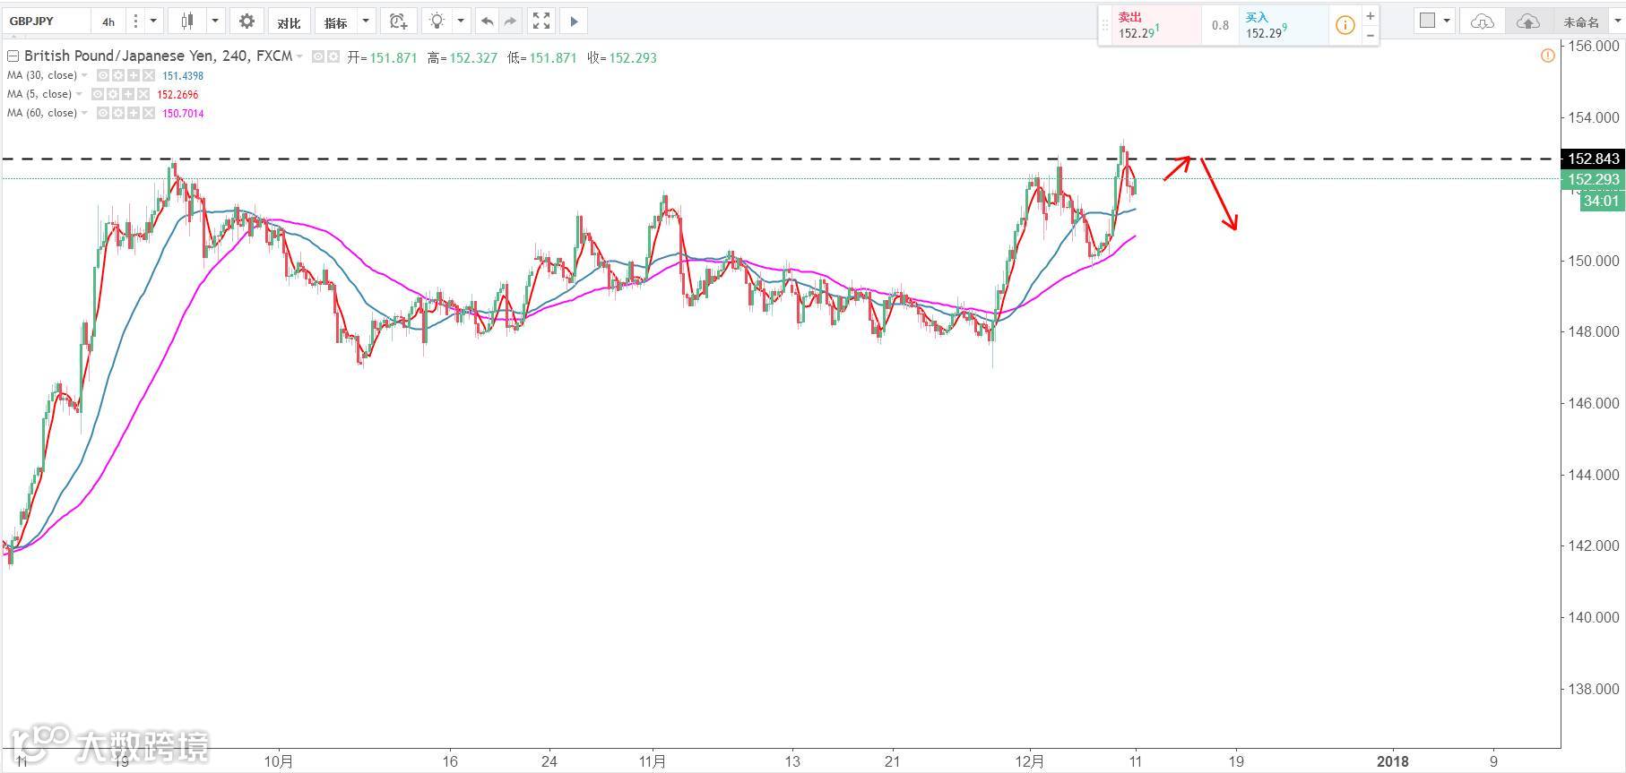This screenshot has height=773, width=1626.
Task: Hide the MA (60, close) indicator line
Action: coord(103,114)
